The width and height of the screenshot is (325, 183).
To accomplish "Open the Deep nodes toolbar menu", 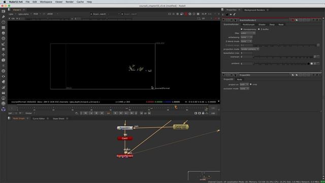I will [x=4, y=71].
